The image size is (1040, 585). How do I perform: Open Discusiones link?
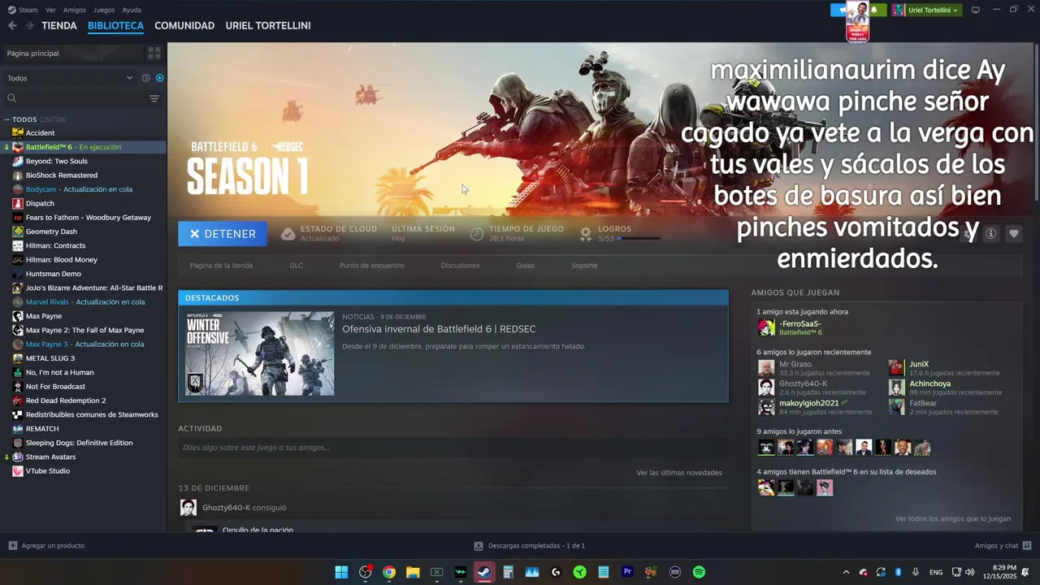[x=460, y=266]
